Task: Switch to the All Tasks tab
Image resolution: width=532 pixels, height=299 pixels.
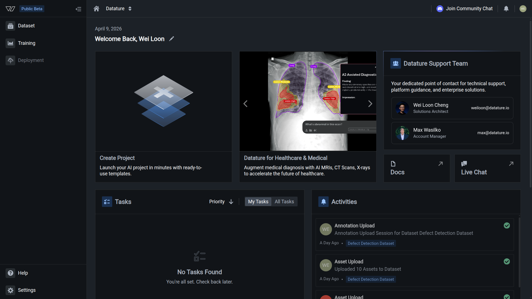Action: (x=284, y=202)
